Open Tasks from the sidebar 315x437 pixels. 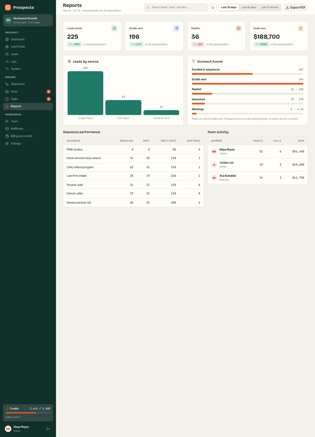click(28, 99)
